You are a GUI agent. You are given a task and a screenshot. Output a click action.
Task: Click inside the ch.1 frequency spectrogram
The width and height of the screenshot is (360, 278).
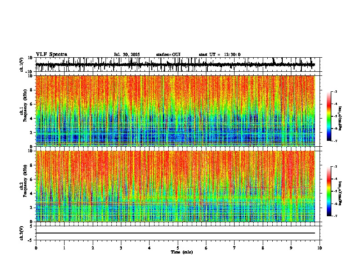coord(175,111)
